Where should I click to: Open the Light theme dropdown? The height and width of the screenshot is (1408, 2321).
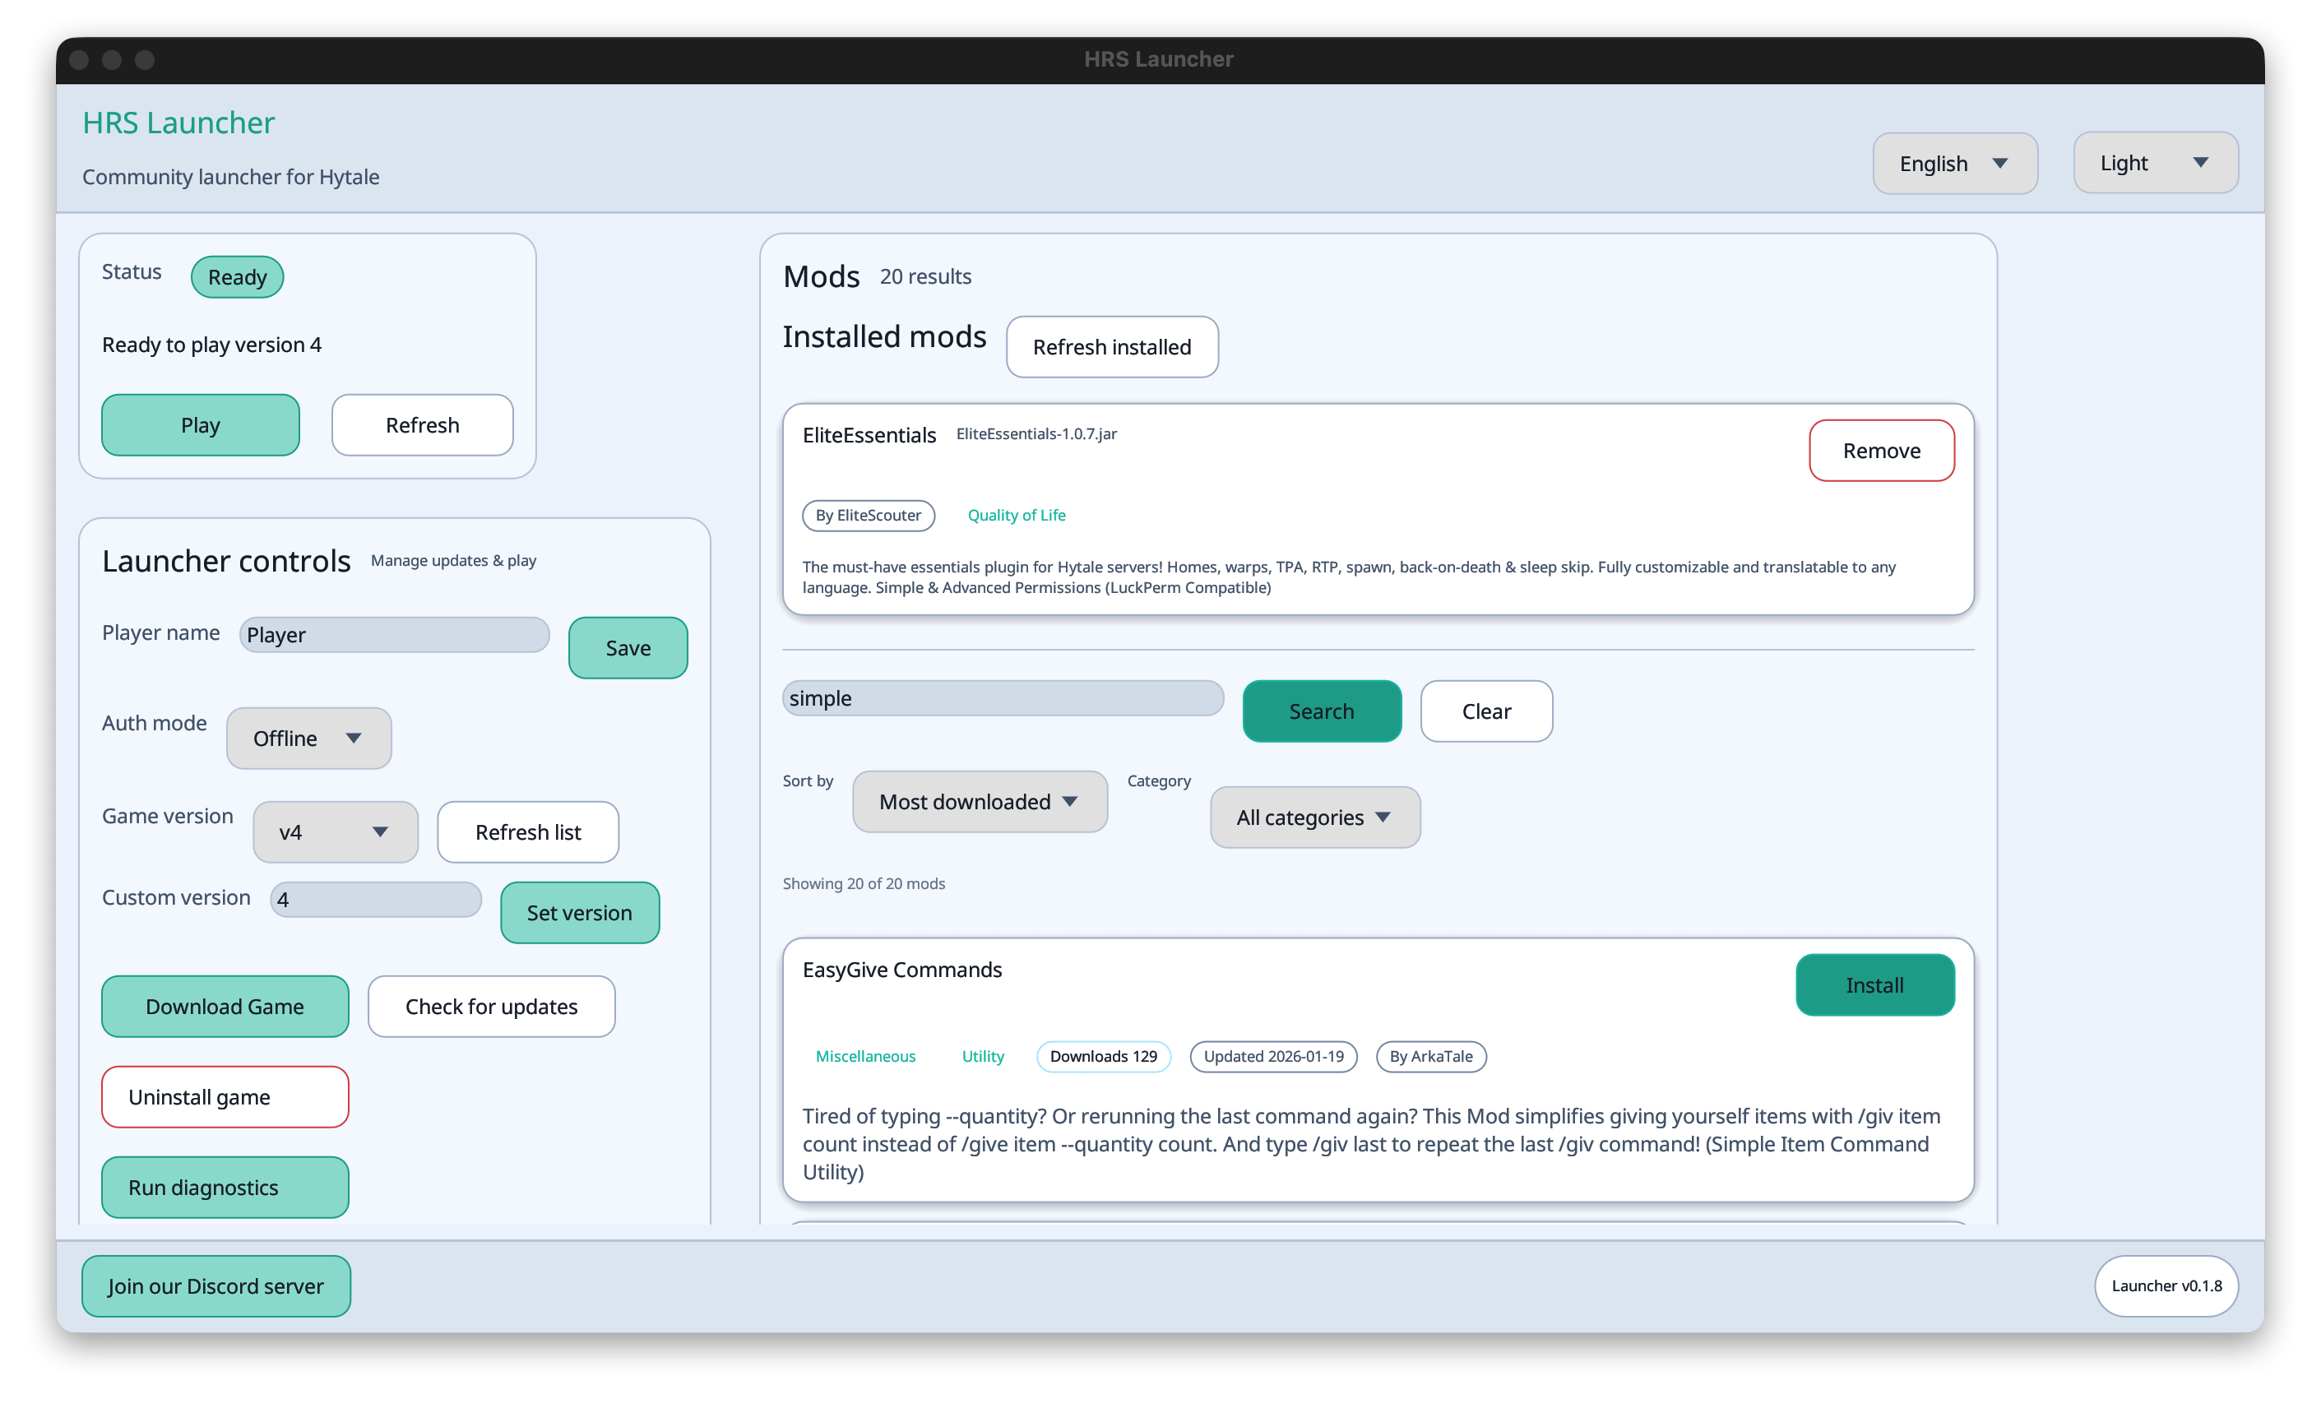click(x=2153, y=164)
